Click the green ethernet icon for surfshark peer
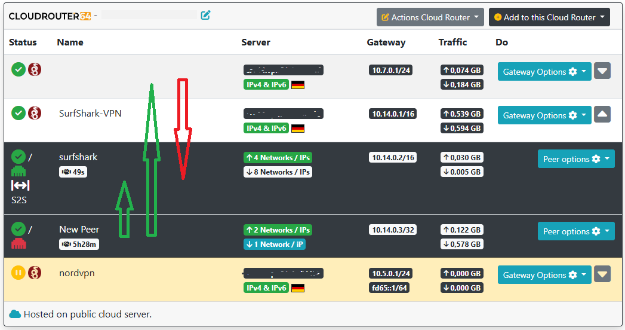The image size is (625, 330). coord(19,171)
